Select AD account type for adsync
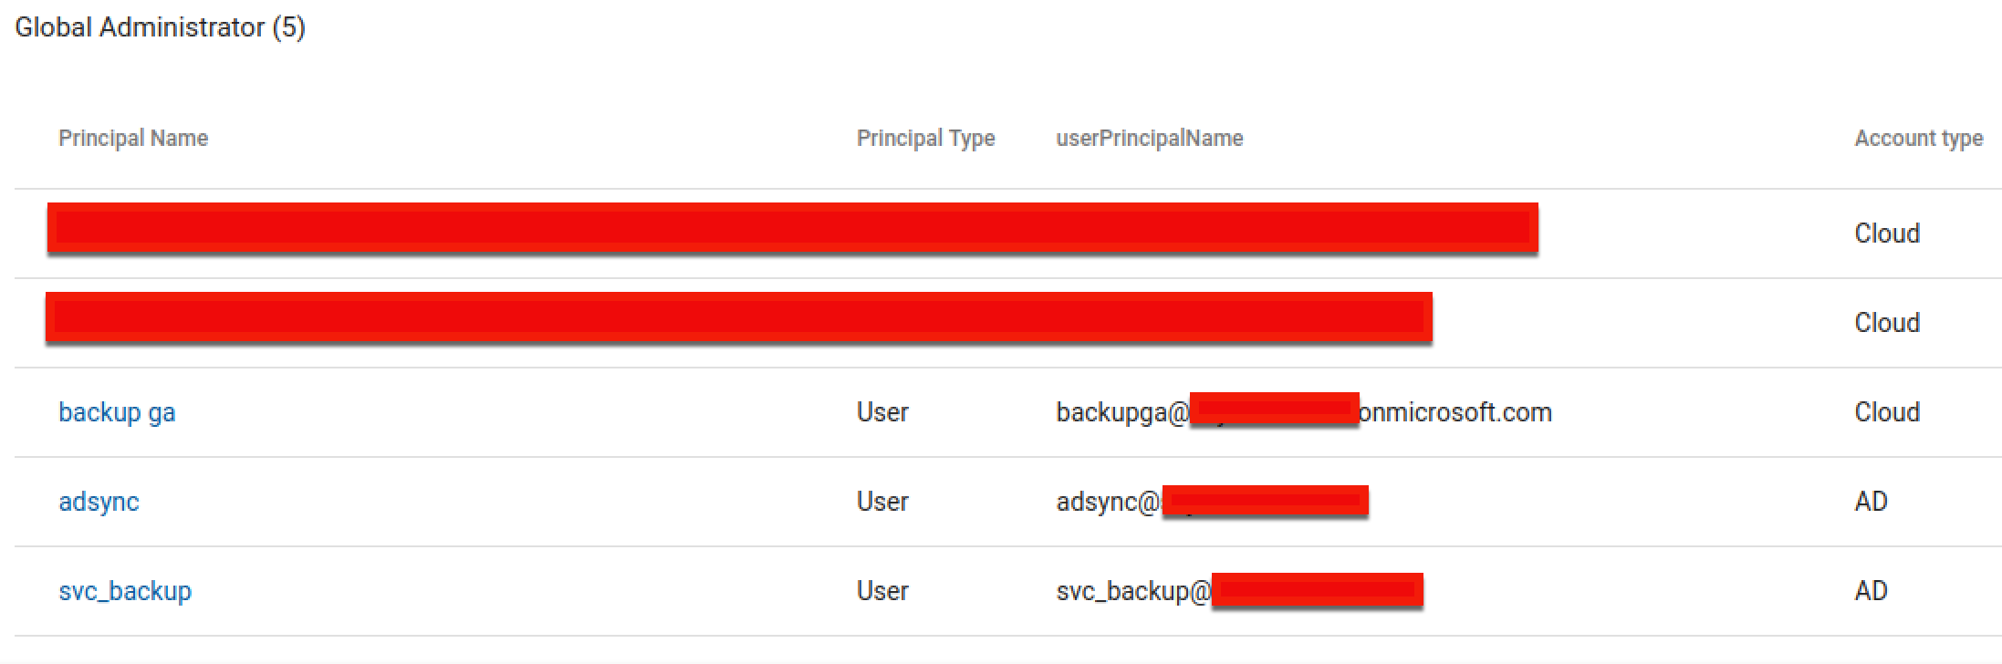This screenshot has width=2002, height=664. 1871,502
